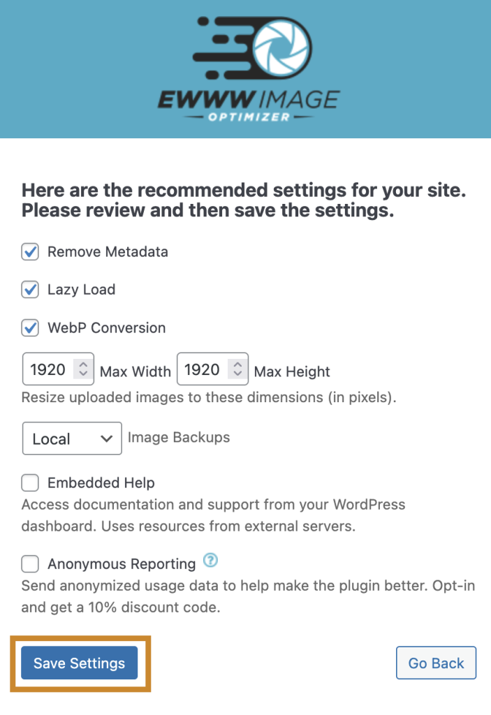
Task: Click the Anonymous Reporting help question icon
Action: point(209,561)
